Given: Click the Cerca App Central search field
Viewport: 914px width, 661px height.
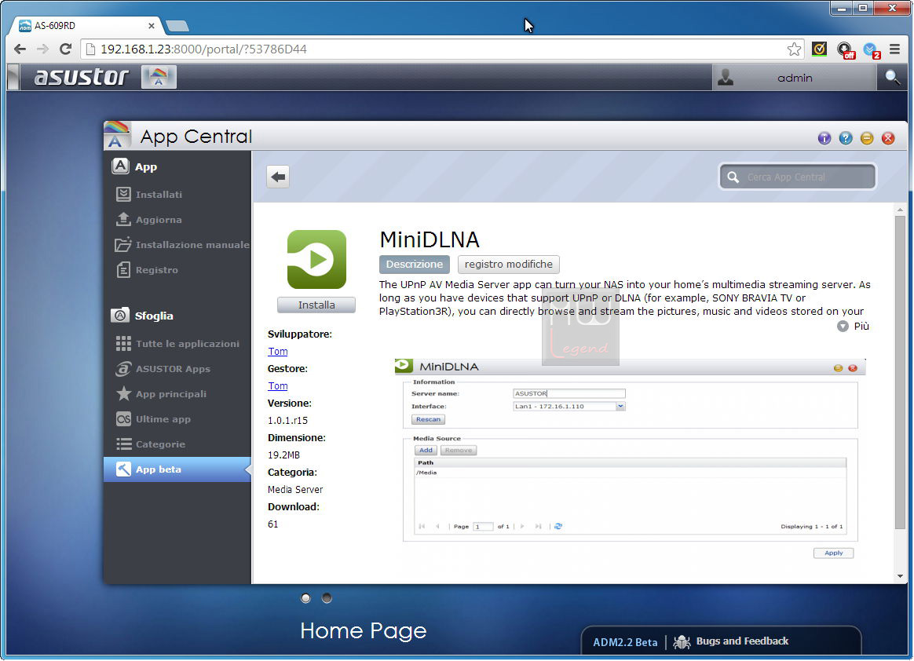Looking at the screenshot, I should 798,177.
